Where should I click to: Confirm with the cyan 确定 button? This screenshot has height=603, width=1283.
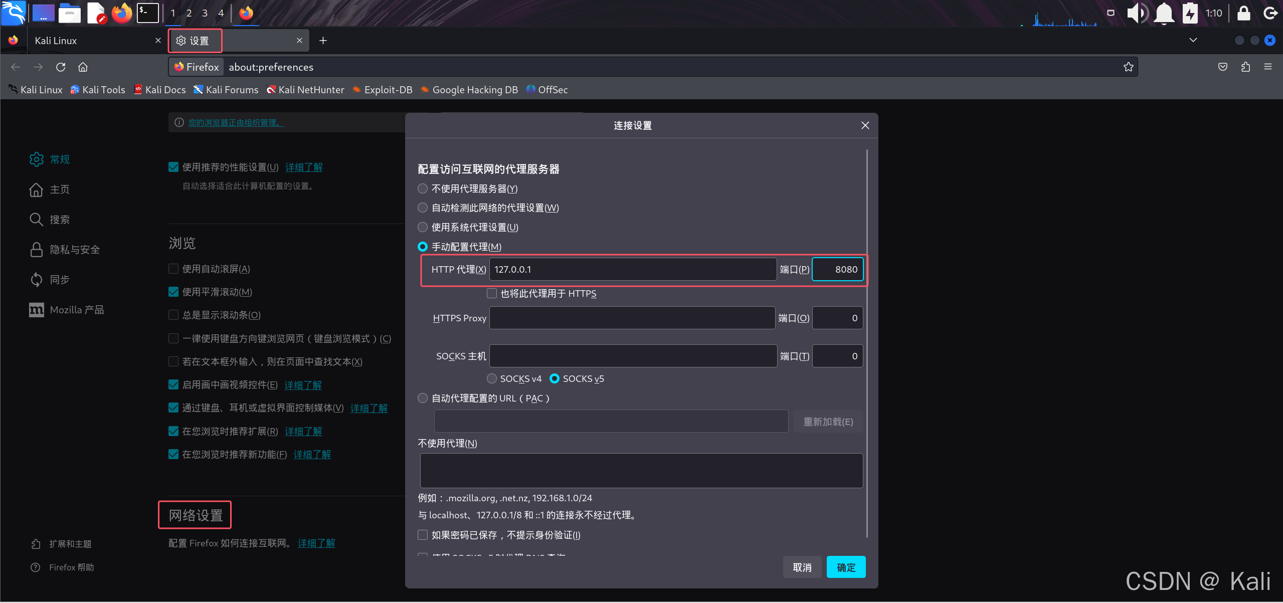pyautogui.click(x=845, y=567)
